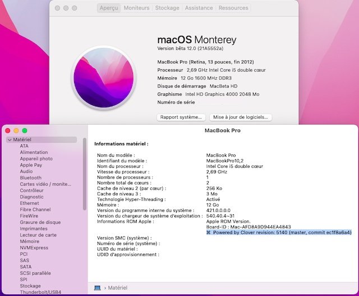Select FireWire in the sidebar
The width and height of the screenshot is (359, 296).
pos(29,216)
